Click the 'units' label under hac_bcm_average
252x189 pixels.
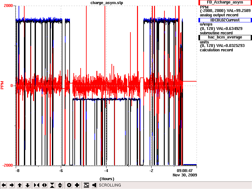coord(204,42)
